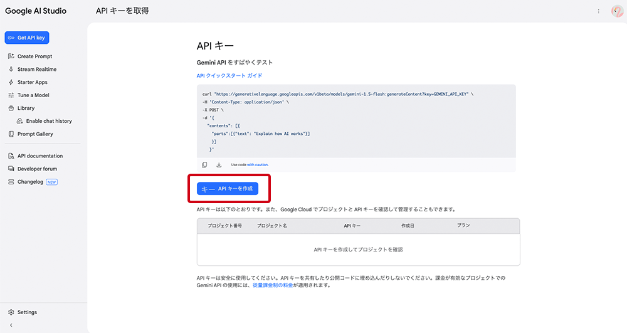Viewport: 627px width, 333px height.
Task: Open Settings in the sidebar
Action: (x=27, y=312)
